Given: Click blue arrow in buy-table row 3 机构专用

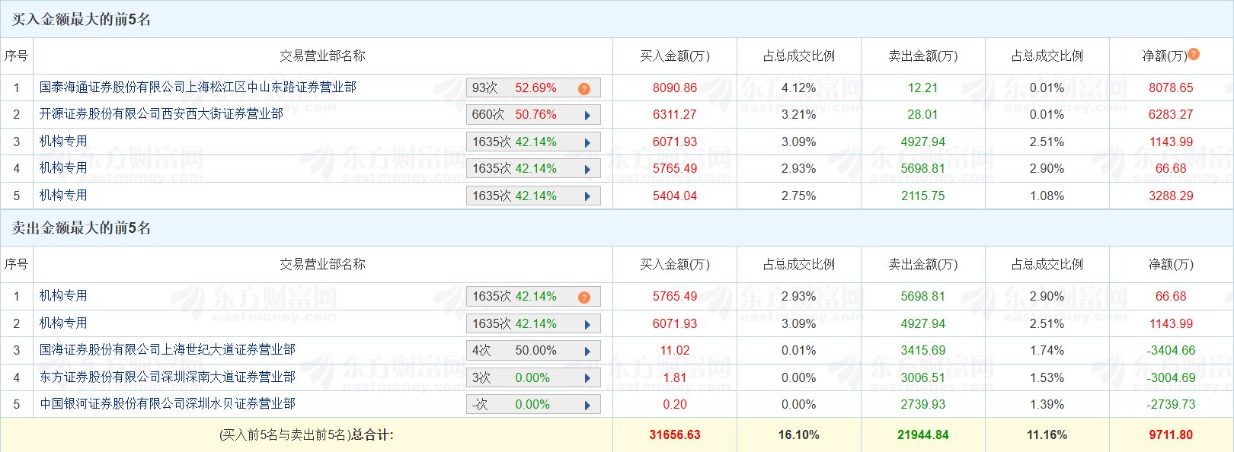Looking at the screenshot, I should pyautogui.click(x=587, y=143).
